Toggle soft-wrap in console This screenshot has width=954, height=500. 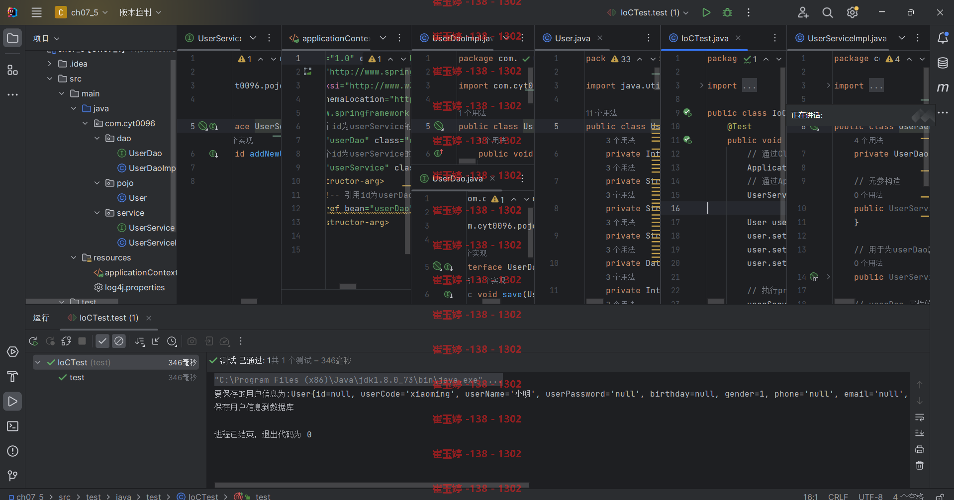(920, 417)
